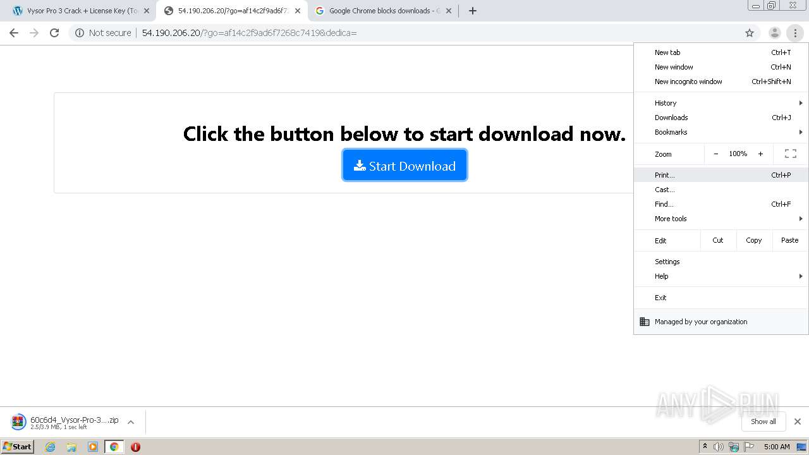Image resolution: width=809 pixels, height=455 pixels.
Task: Click the 100% zoom value
Action: point(738,154)
